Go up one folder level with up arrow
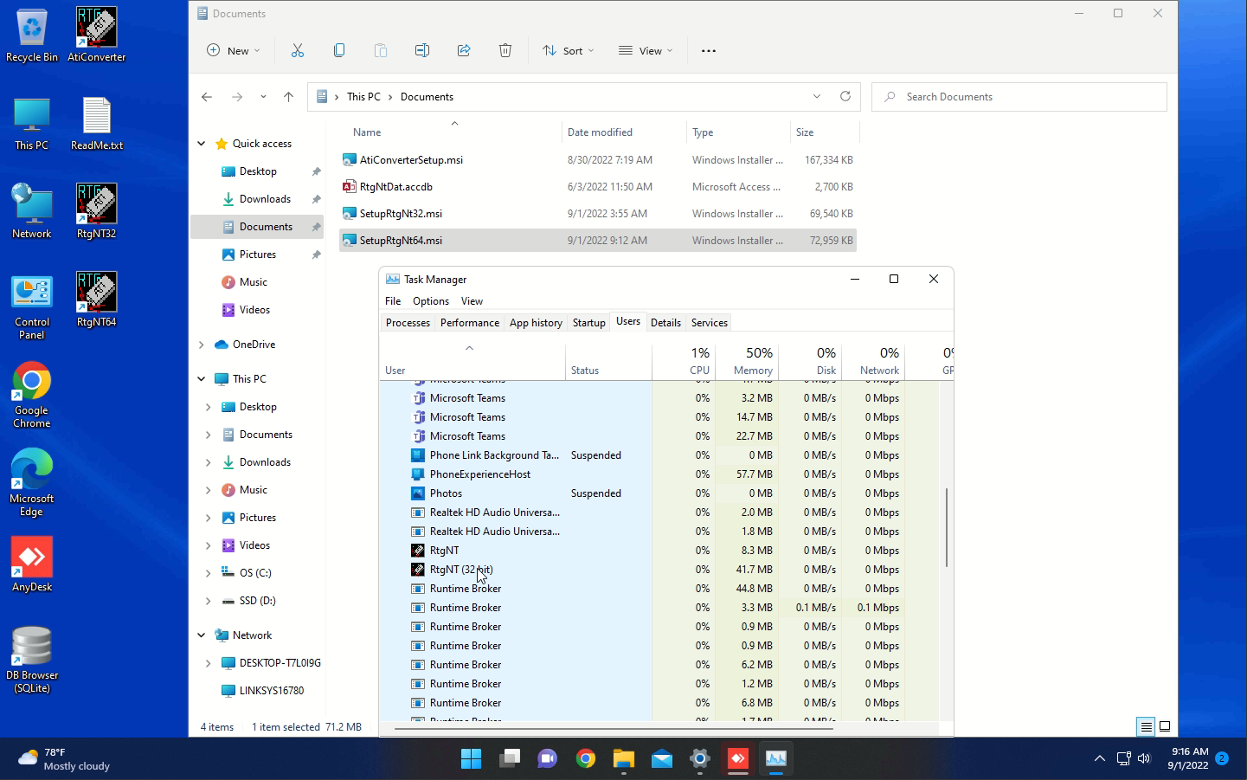The image size is (1247, 780). pyautogui.click(x=289, y=97)
